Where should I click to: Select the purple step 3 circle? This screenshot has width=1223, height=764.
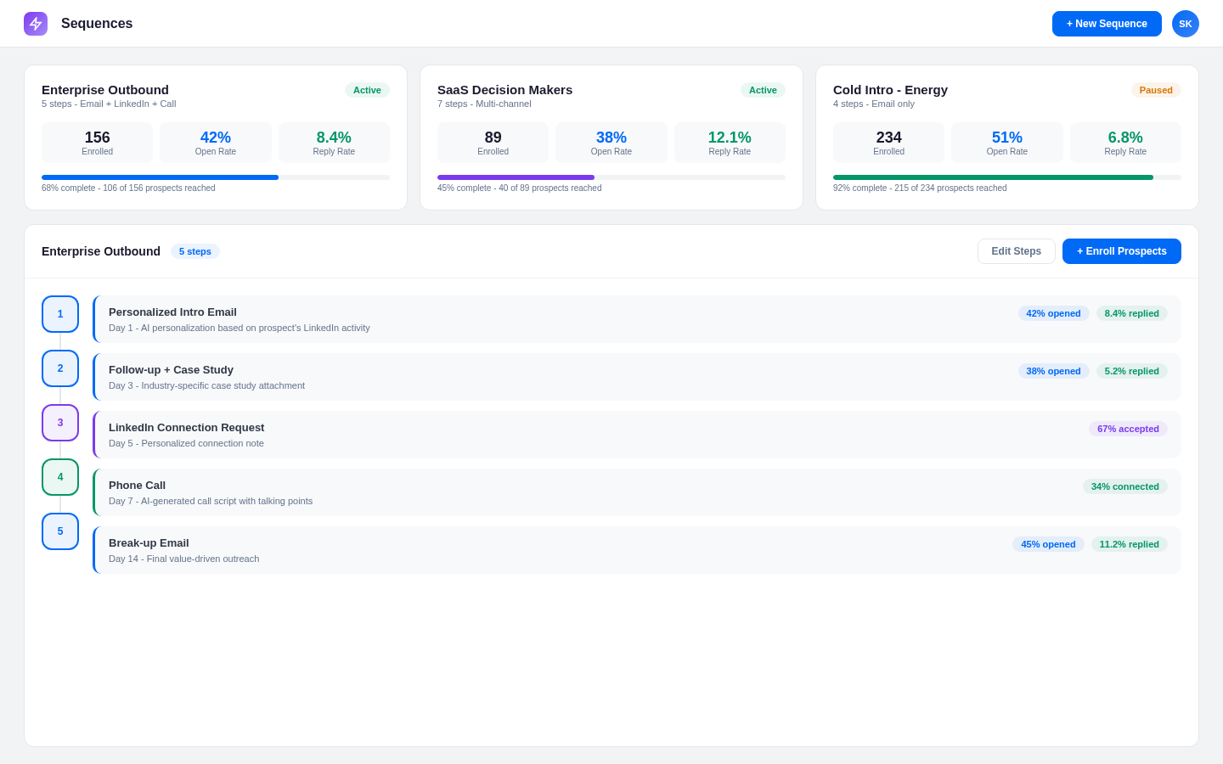[x=60, y=423]
